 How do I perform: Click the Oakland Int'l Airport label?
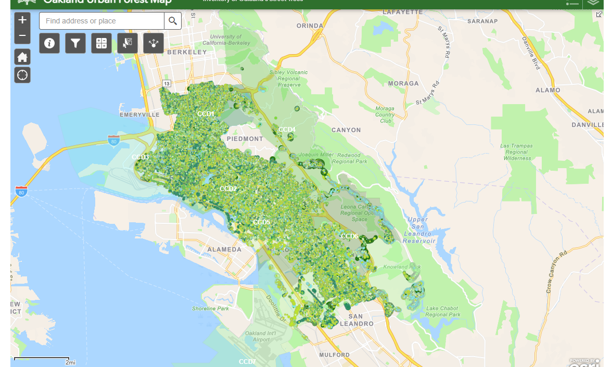261,336
